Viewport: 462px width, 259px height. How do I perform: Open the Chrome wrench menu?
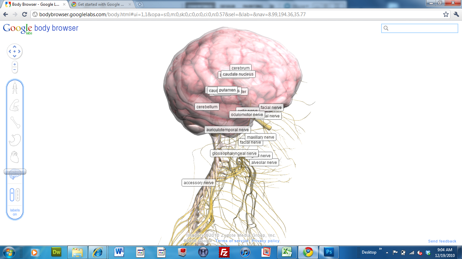pyautogui.click(x=456, y=15)
